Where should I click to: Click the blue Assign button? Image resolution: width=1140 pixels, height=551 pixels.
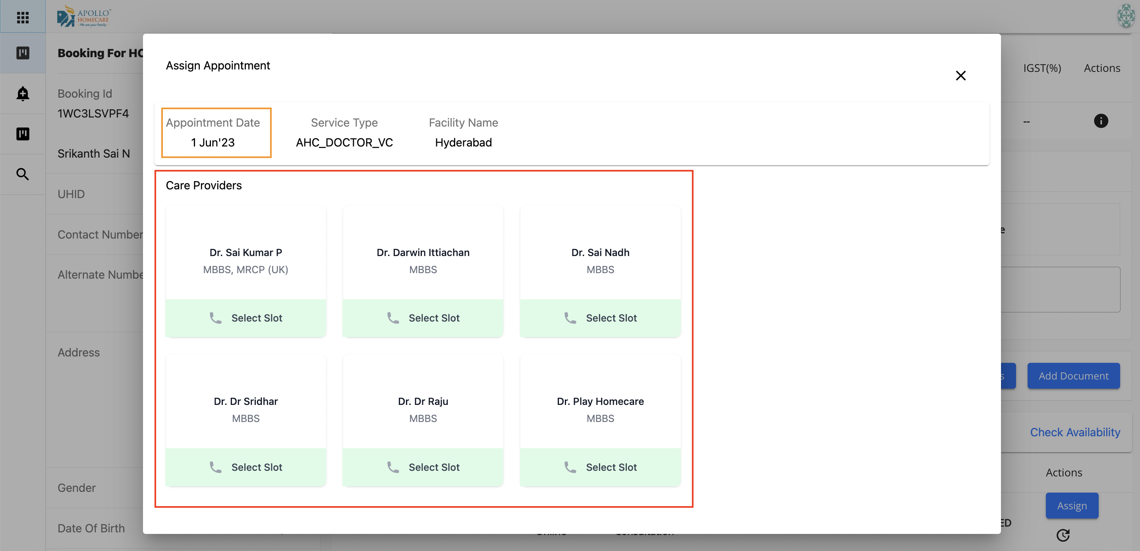pos(1072,505)
